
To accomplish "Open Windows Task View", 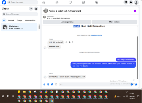I will (13, 96).
